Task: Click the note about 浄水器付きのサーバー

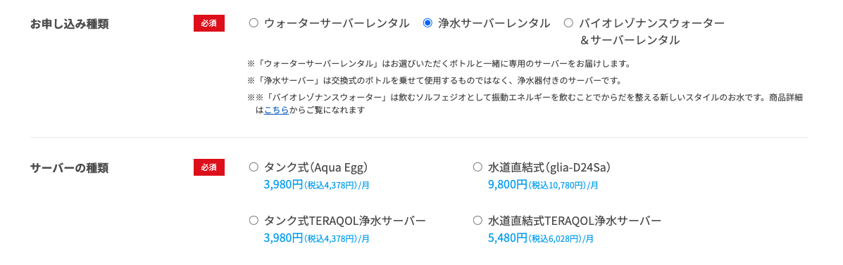Action: coord(435,81)
